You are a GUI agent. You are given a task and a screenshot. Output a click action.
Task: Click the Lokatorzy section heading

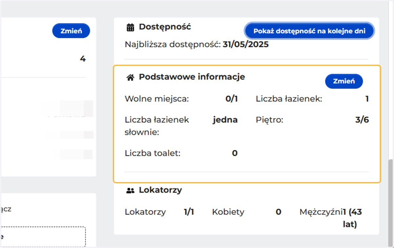pyautogui.click(x=160, y=190)
